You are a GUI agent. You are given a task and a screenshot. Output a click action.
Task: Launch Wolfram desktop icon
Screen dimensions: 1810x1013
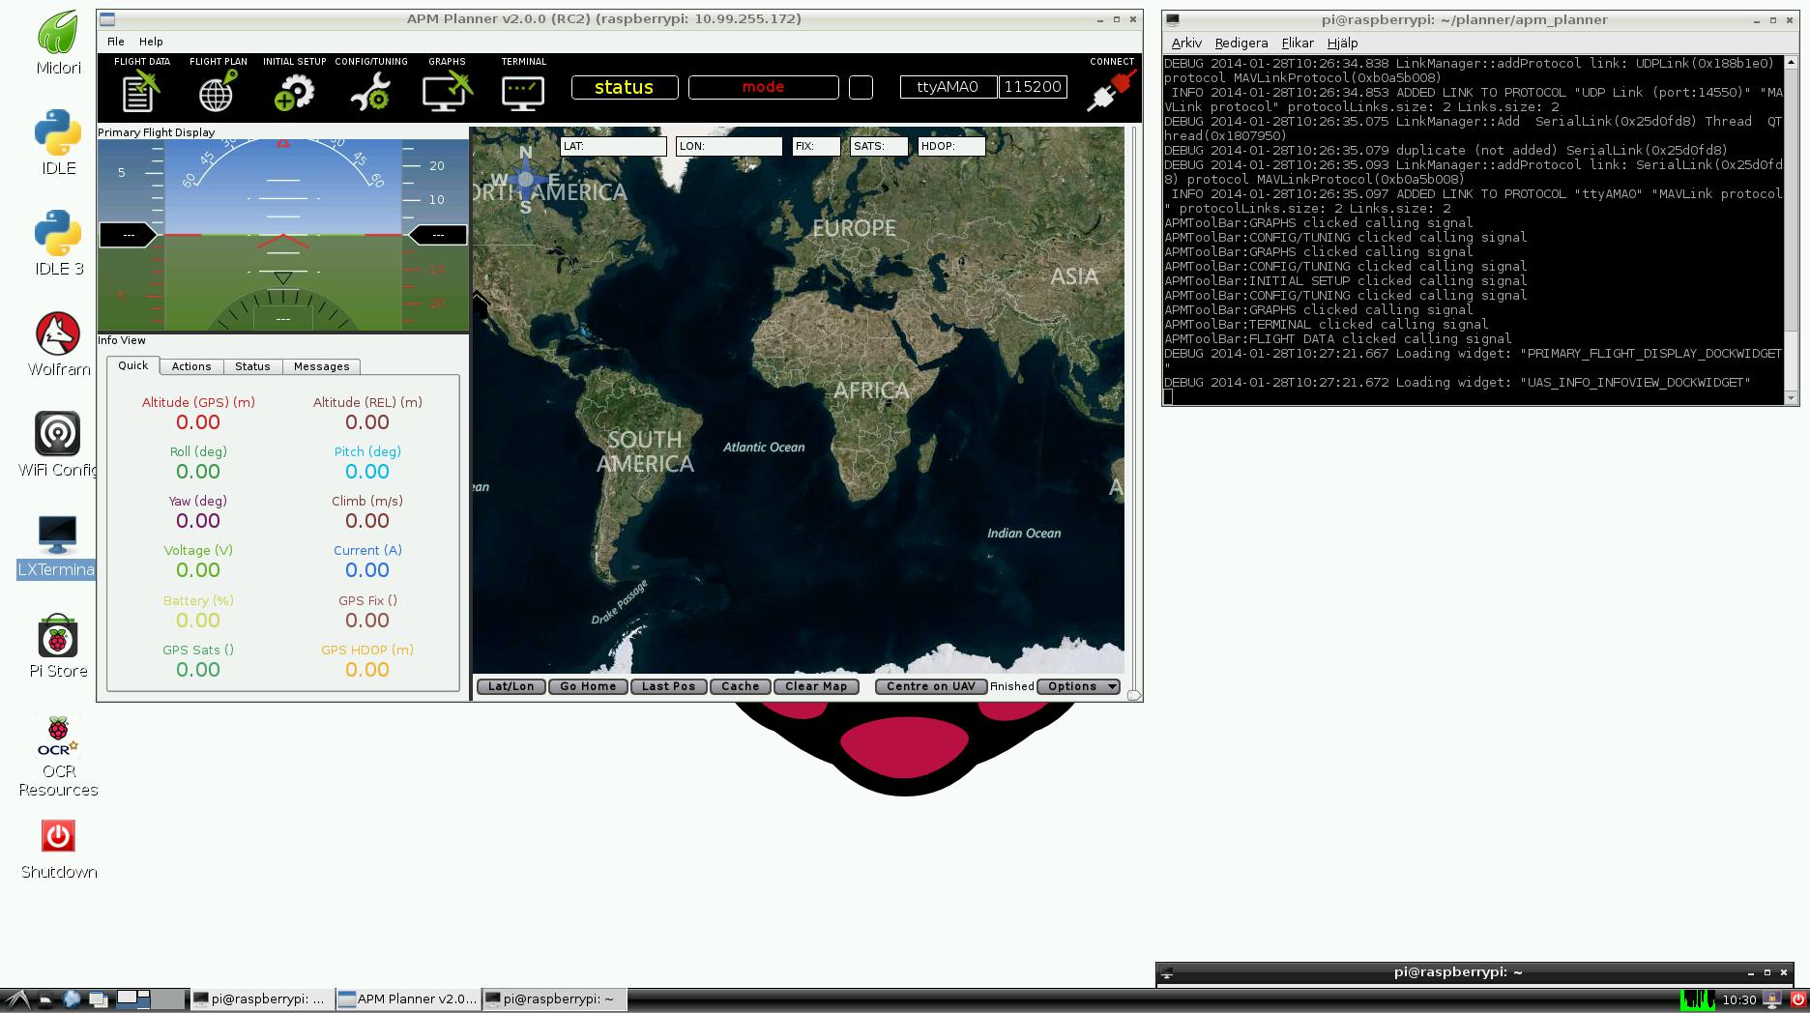click(x=58, y=333)
